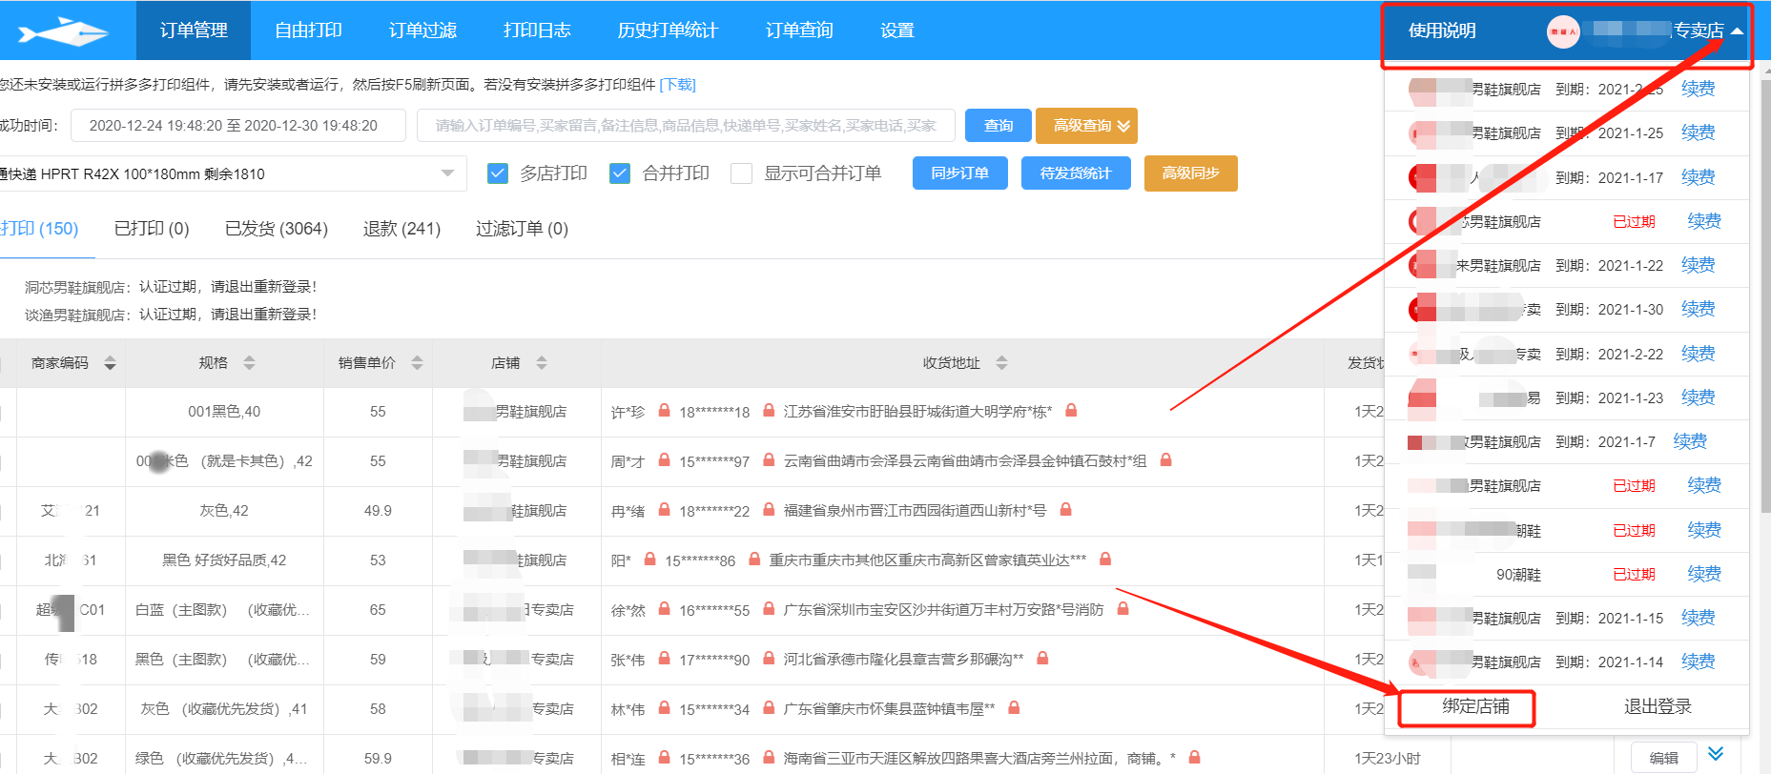Sort the 店铺 column with its arrows

(542, 363)
